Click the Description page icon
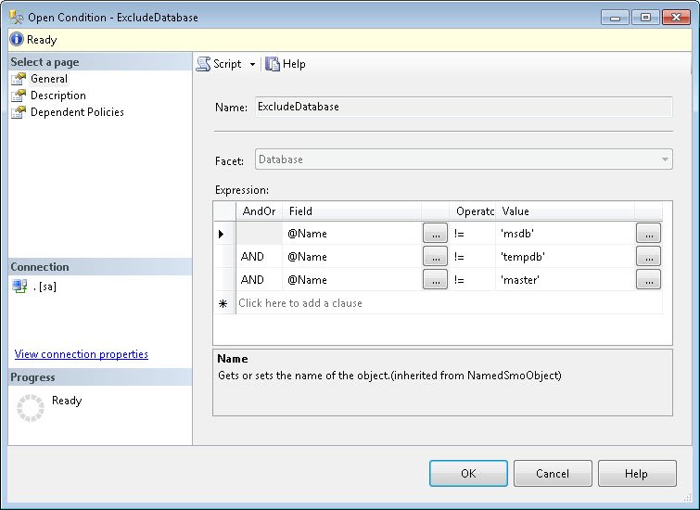700x510 pixels. coord(19,96)
